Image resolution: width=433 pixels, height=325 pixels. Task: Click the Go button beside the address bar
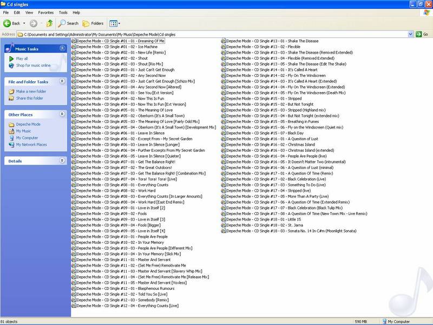pyautogui.click(x=422, y=34)
